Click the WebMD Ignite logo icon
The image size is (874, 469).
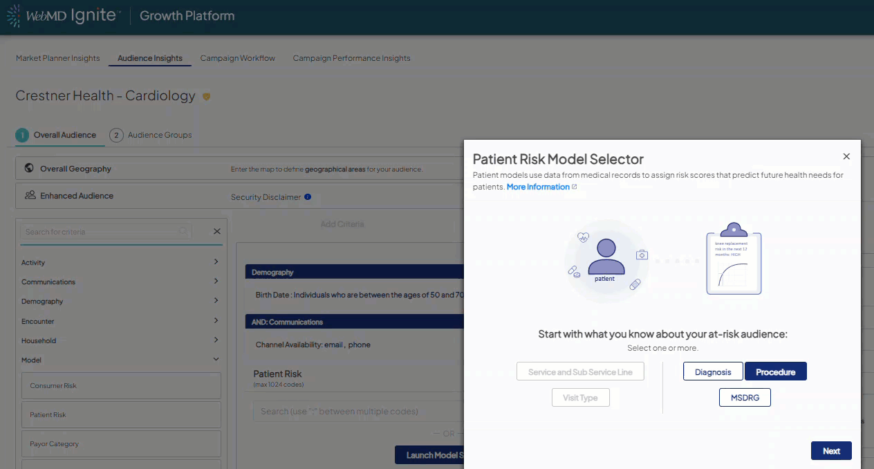pyautogui.click(x=14, y=16)
